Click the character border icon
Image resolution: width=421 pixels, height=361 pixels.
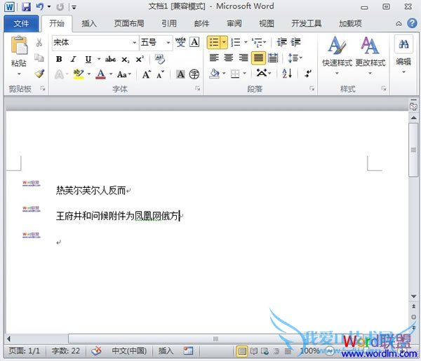[194, 42]
